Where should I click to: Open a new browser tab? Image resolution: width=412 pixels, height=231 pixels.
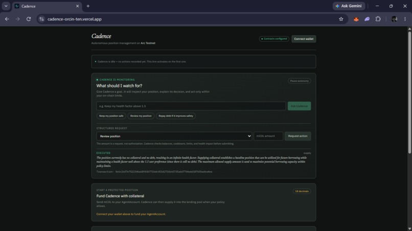pyautogui.click(x=88, y=6)
